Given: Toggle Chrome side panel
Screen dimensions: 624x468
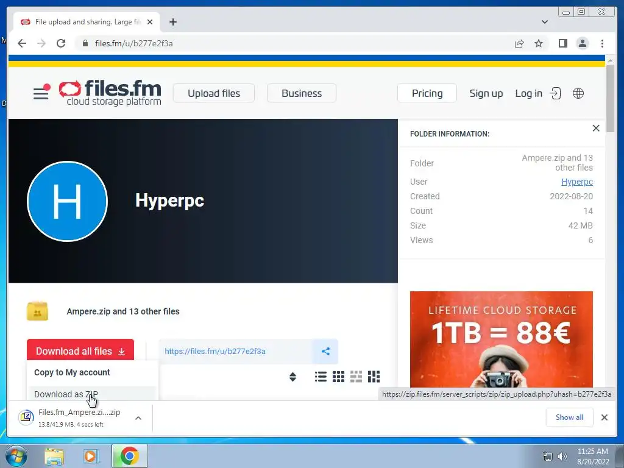Looking at the screenshot, I should click(x=562, y=43).
